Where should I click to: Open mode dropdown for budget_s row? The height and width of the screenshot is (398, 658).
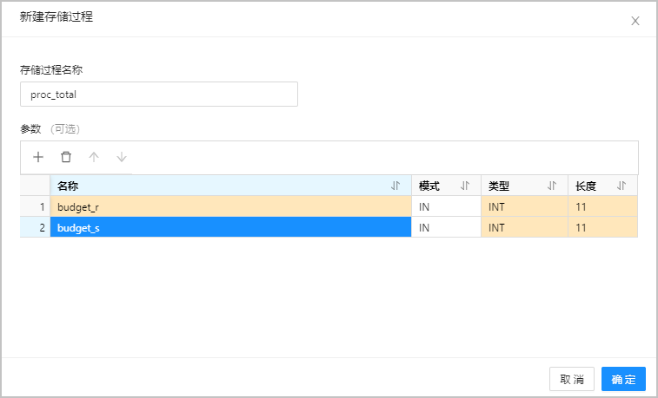(x=446, y=228)
